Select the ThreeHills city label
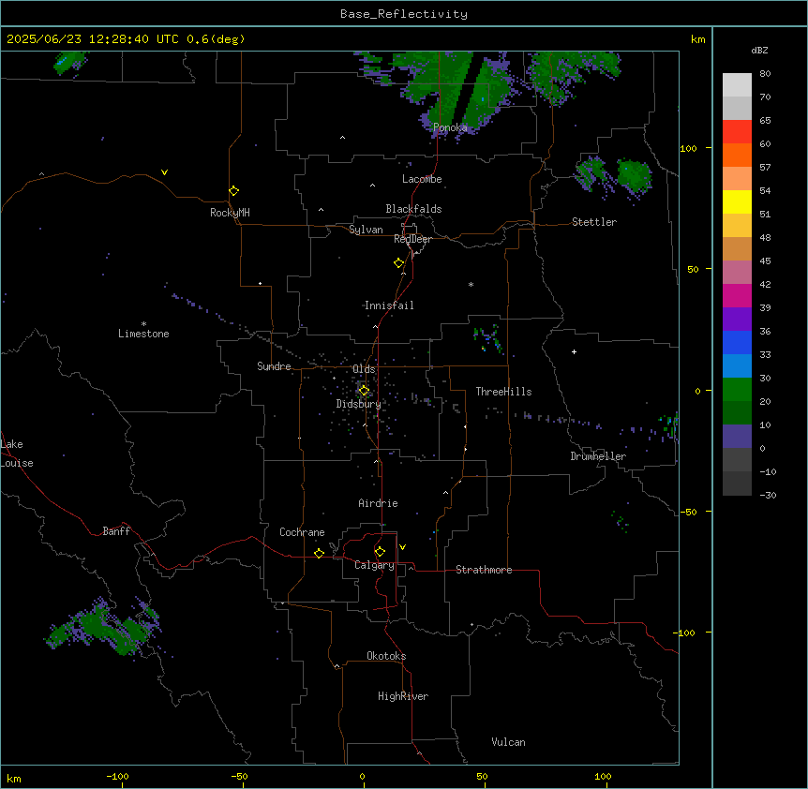Screen dimensions: 808x789 click(x=503, y=392)
